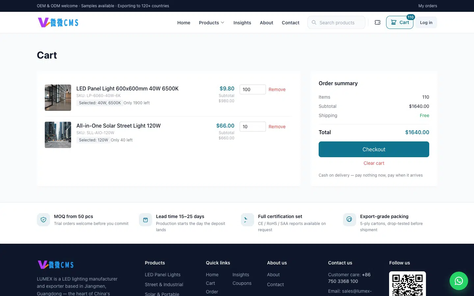Image resolution: width=474 pixels, height=296 pixels.
Task: Click the LUMEX logo in the header
Action: pos(58,22)
